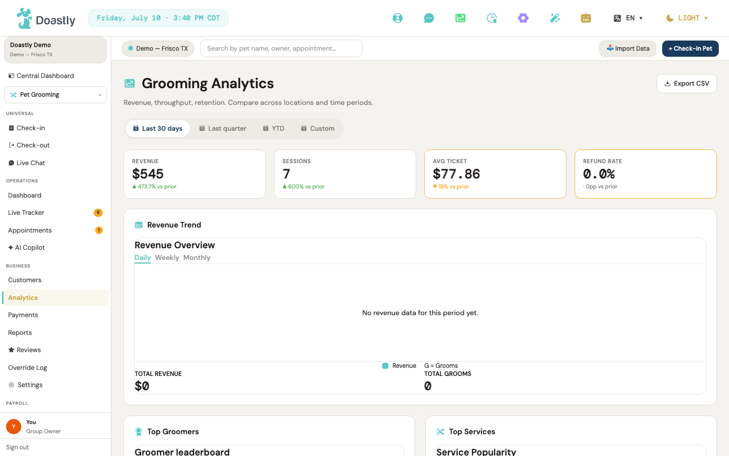
Task: Select the Last 30 days range
Action: (x=157, y=129)
